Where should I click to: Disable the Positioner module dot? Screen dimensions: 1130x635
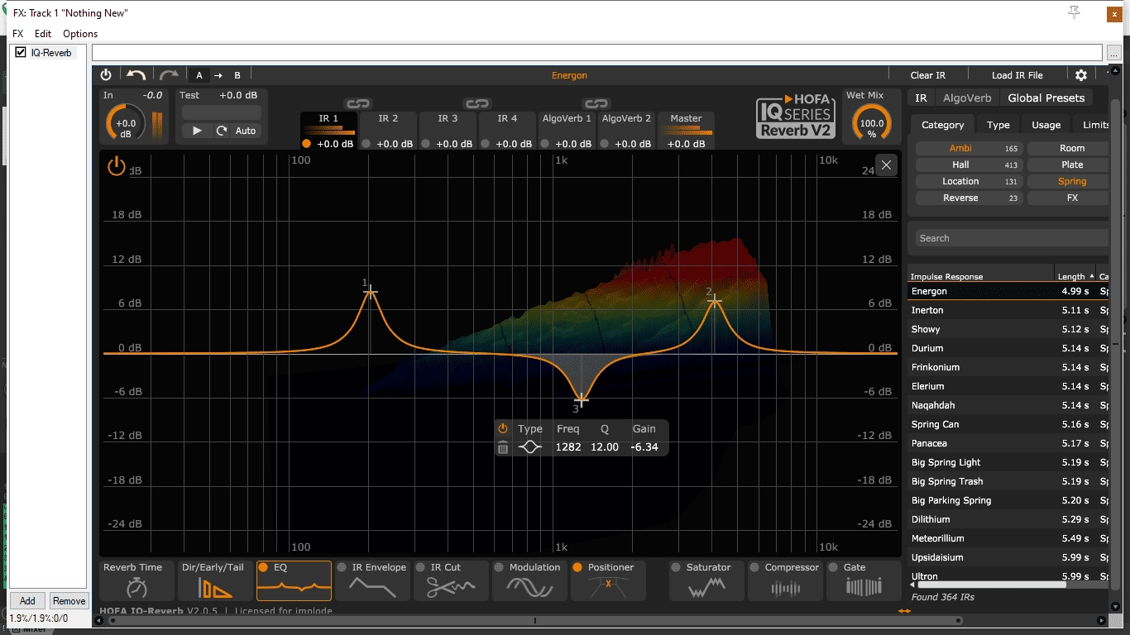point(577,567)
